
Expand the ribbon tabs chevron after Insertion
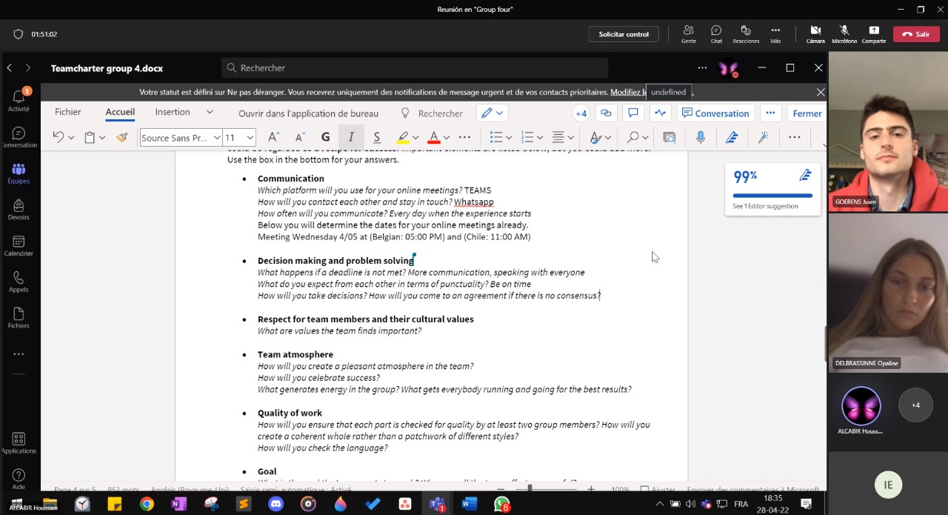[210, 112]
